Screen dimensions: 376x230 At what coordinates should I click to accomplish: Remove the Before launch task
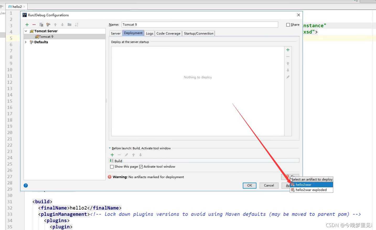pyautogui.click(x=119, y=155)
